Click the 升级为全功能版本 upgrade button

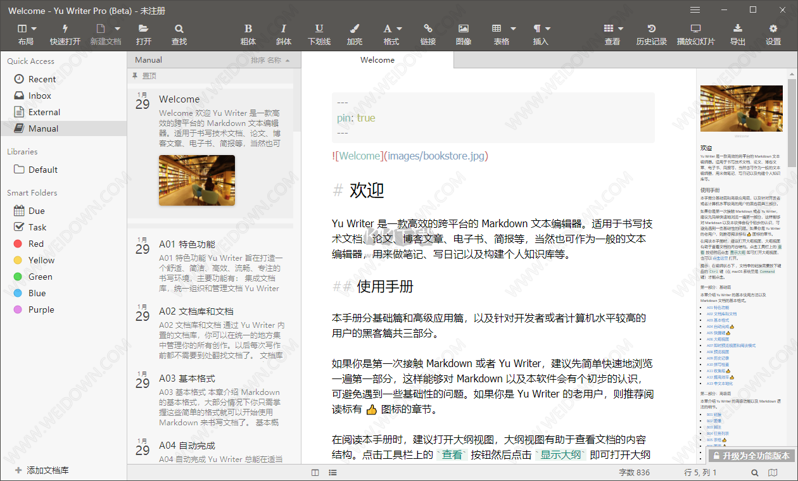750,455
